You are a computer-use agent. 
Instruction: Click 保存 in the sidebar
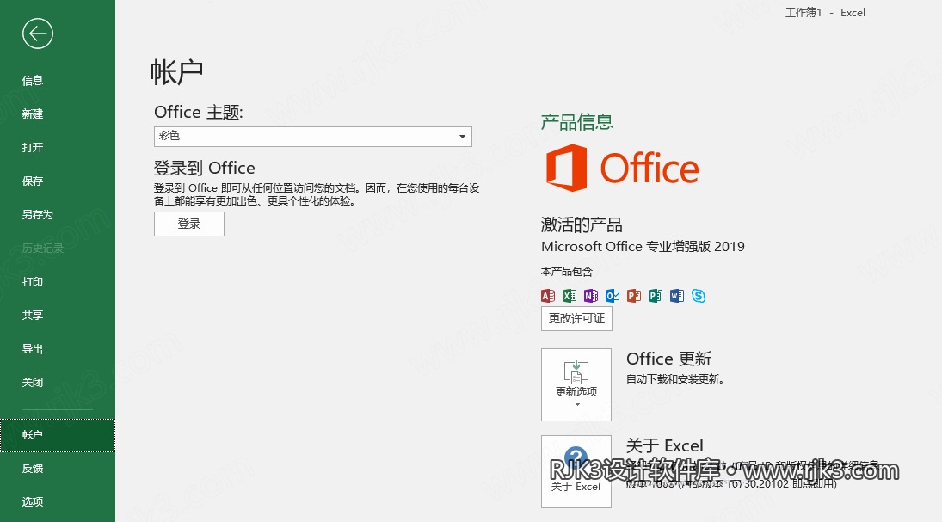[x=33, y=181]
